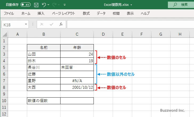Open Customize Quick Access Toolbar dropdown
Image resolution: width=194 pixels, height=117 pixels.
click(x=64, y=5)
